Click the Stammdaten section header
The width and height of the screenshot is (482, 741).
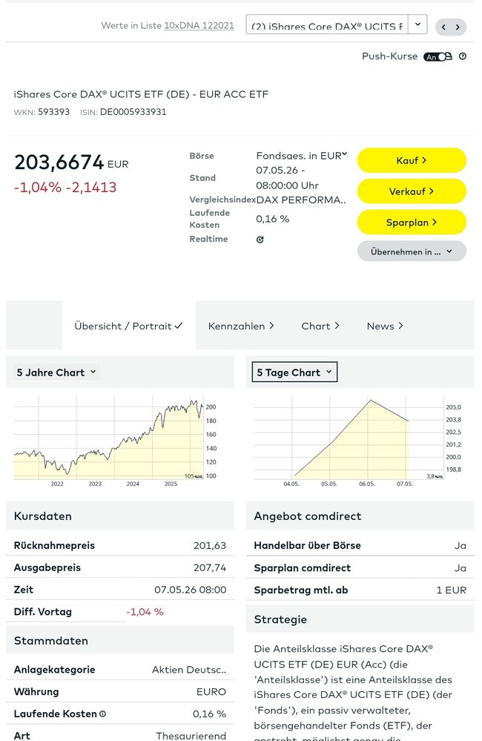[x=120, y=641]
